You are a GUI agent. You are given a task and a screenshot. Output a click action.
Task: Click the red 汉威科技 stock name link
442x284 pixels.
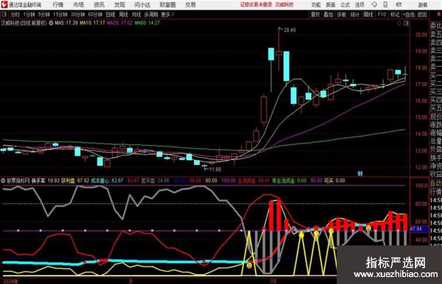click(284, 5)
